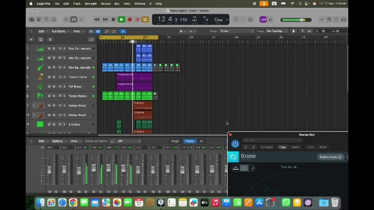Open Quick Help icon in control bar
This screenshot has width=374, height=210.
(x=46, y=20)
